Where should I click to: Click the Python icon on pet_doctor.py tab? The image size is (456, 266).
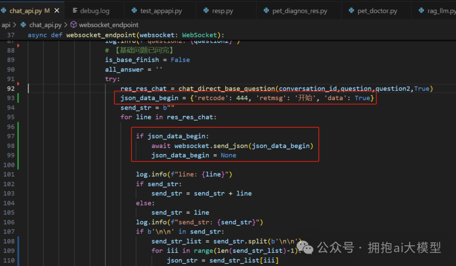pos(351,11)
